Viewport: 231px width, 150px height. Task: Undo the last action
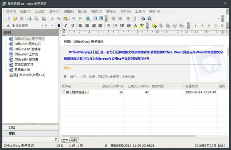coord(74,19)
